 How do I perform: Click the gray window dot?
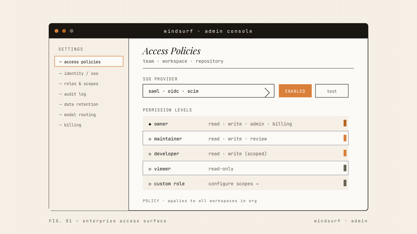72,31
